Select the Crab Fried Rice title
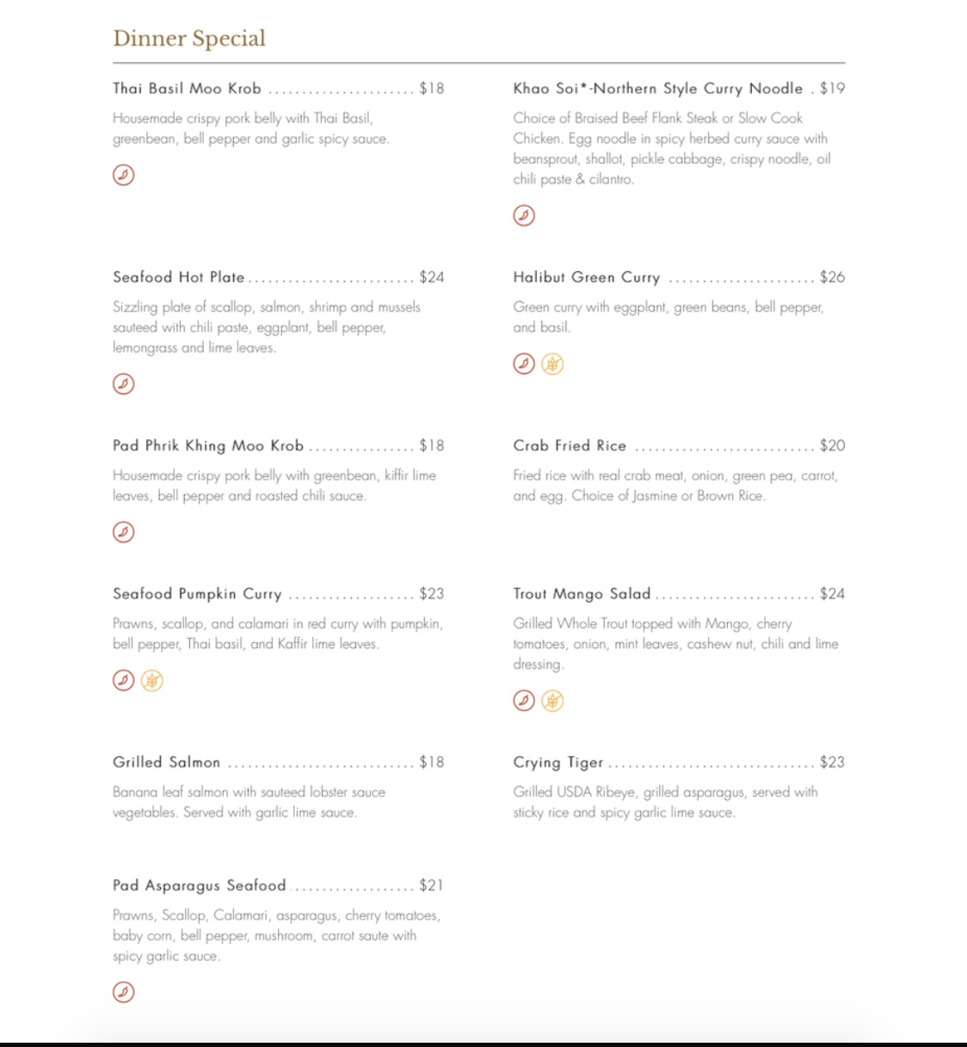This screenshot has width=967, height=1047. click(x=570, y=445)
